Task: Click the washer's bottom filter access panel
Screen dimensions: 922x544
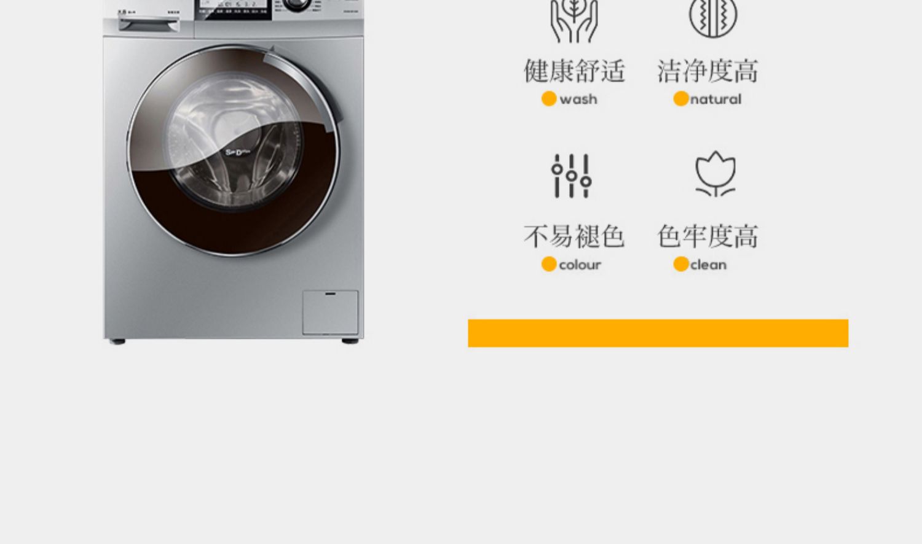Action: (330, 313)
